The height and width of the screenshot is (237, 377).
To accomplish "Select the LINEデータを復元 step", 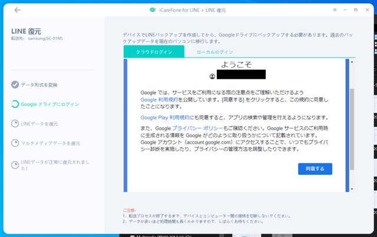I will [39, 123].
